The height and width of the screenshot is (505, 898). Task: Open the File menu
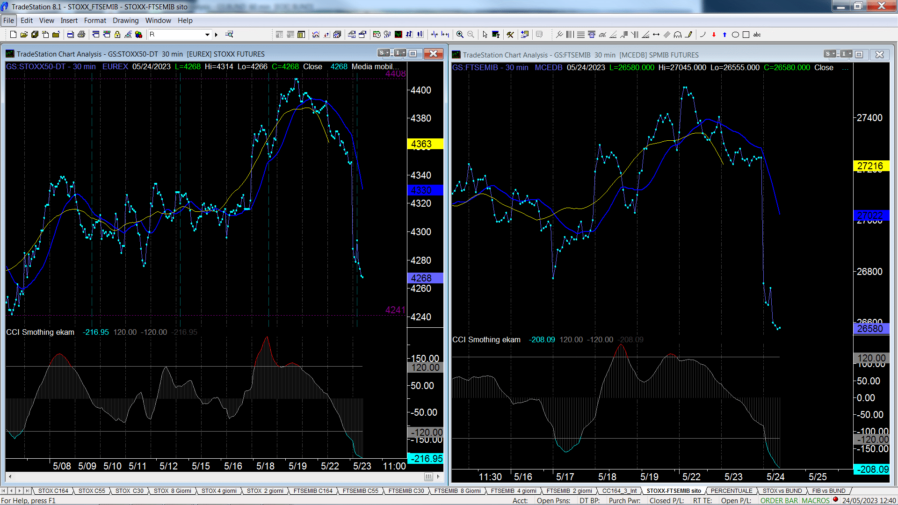point(8,21)
